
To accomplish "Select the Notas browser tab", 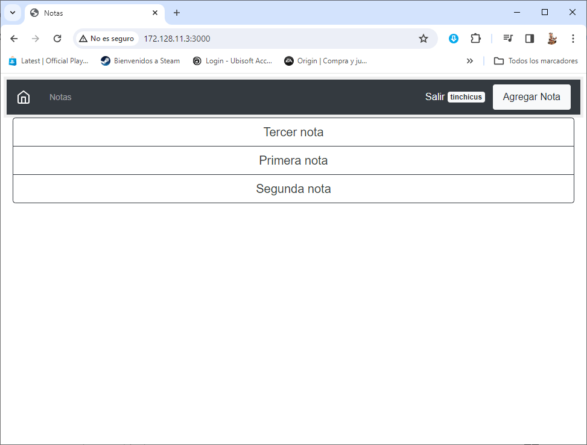I will coord(90,13).
